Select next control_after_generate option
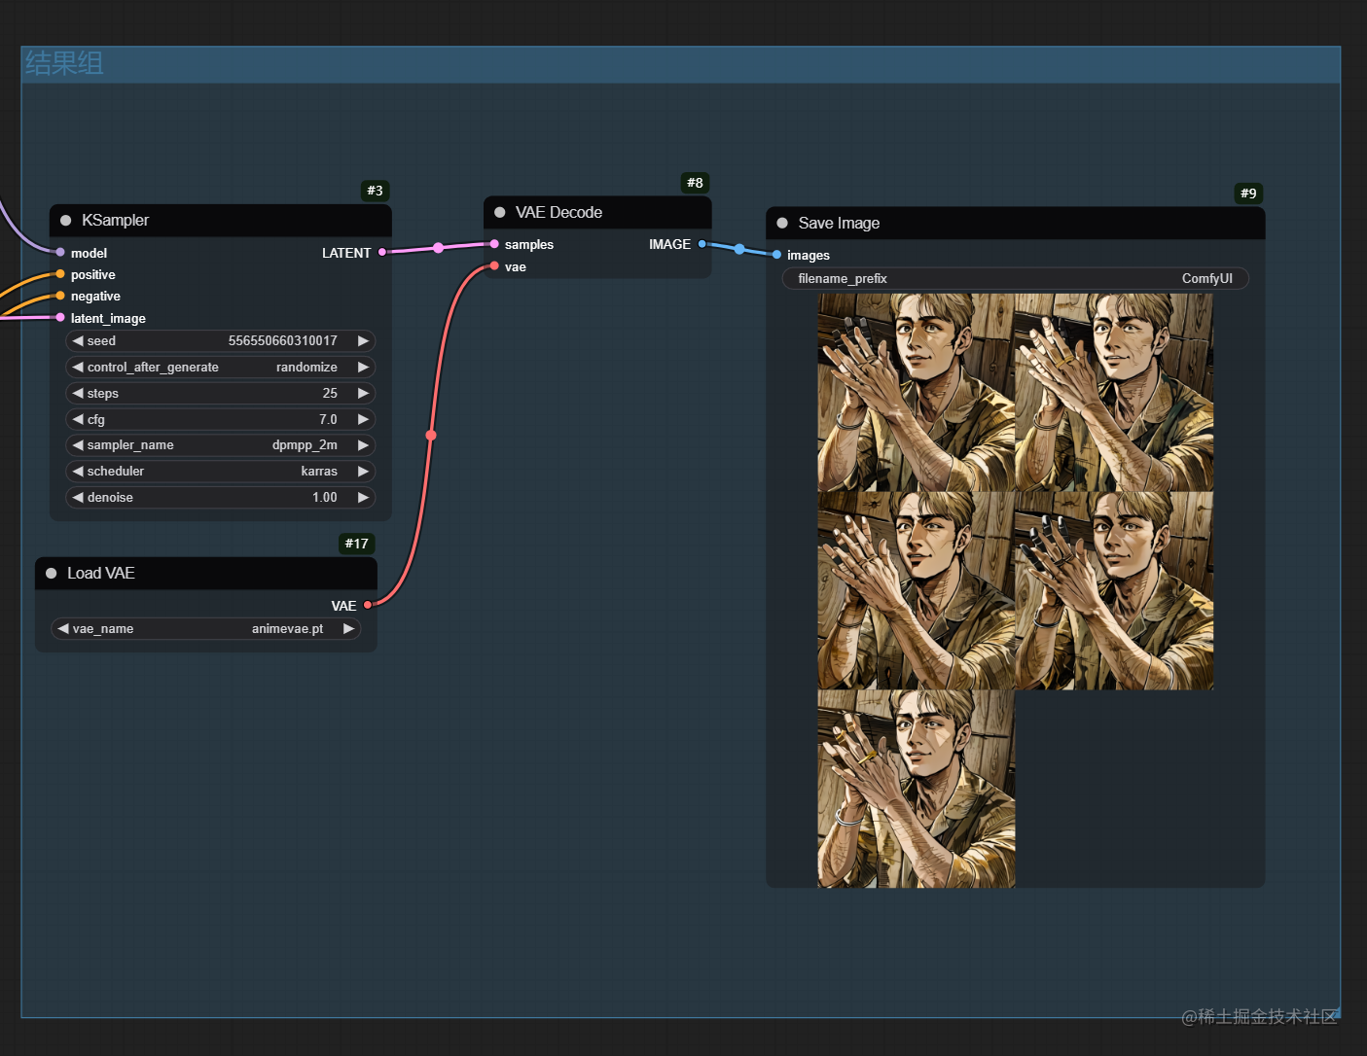This screenshot has height=1056, width=1367. coord(363,368)
